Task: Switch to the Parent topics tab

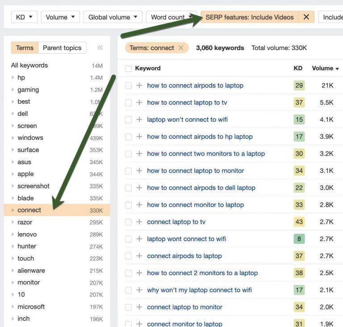Action: (x=62, y=48)
